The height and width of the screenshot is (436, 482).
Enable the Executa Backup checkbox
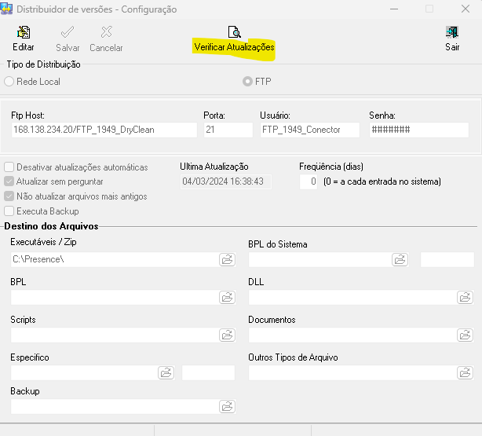click(x=9, y=211)
